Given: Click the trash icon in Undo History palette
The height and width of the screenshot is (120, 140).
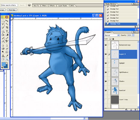Looking at the screenshot, I should click(135, 27).
